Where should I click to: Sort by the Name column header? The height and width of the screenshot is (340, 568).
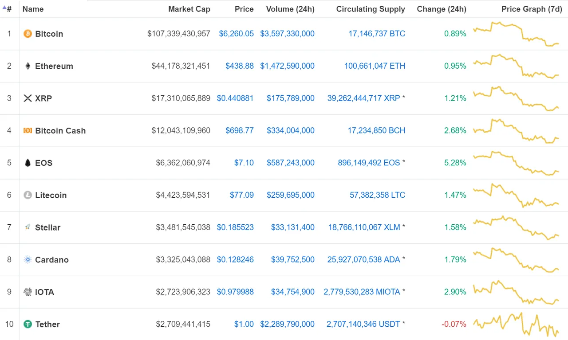33,9
